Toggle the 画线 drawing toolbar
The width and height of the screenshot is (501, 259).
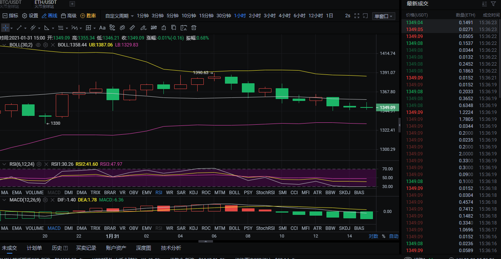(50, 16)
